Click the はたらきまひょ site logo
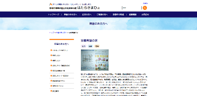The image size is (197, 96). 75,8
